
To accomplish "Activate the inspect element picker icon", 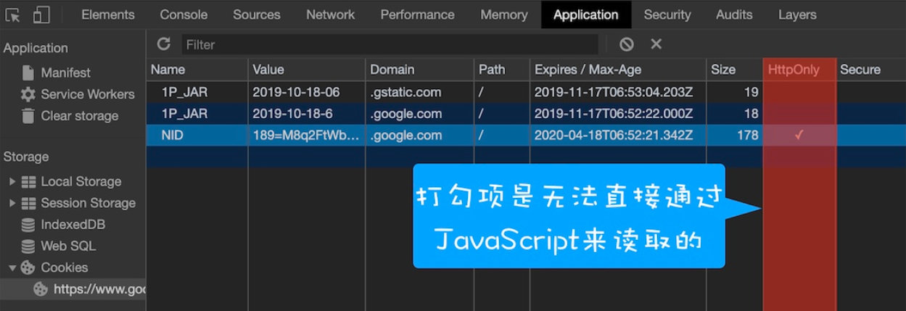I will 13,14.
